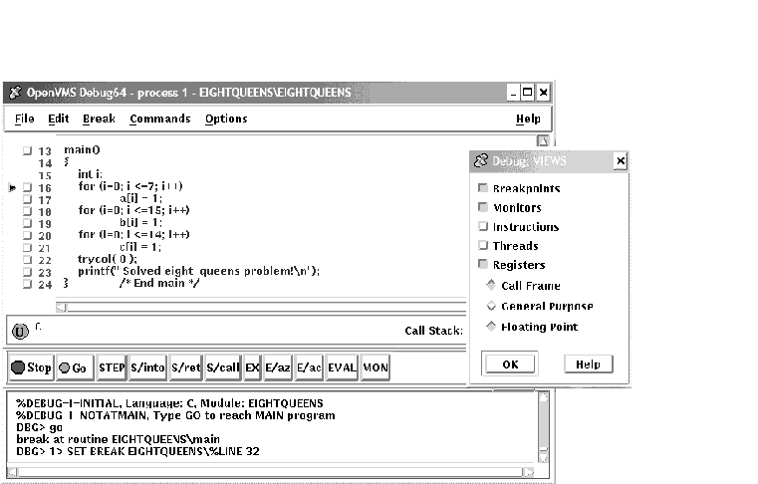
Task: Click the S/ret step-return button
Action: (x=186, y=367)
